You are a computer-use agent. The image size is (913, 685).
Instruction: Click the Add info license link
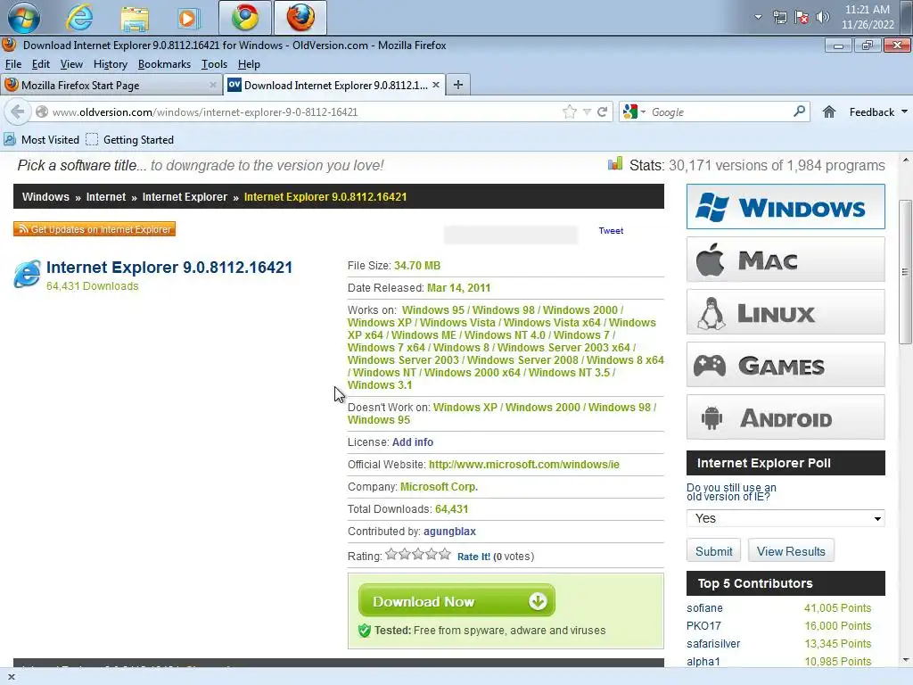coord(412,442)
